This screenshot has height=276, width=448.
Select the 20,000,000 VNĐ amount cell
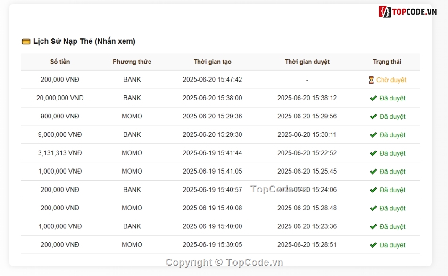(60, 98)
